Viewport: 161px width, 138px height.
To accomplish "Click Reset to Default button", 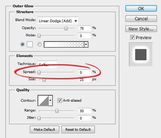I will tap(78, 130).
